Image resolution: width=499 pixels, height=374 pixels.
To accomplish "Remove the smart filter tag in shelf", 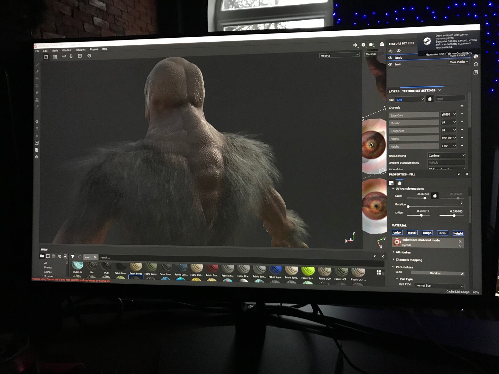I will 95,257.
